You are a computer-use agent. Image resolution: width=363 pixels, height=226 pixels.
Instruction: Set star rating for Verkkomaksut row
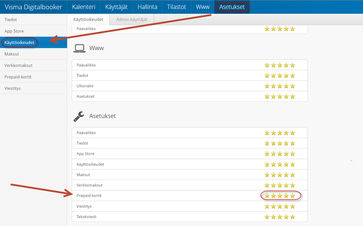[x=280, y=185]
